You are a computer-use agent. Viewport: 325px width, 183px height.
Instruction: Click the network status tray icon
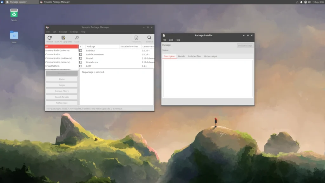click(297, 2)
